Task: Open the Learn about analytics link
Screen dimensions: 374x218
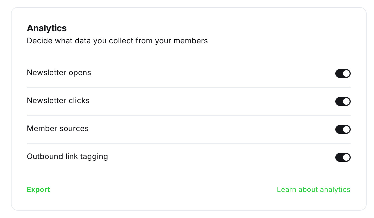Action: 313,189
